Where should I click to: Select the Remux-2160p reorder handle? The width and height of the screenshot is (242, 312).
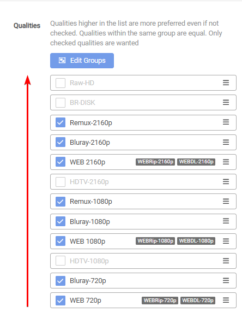(x=226, y=122)
